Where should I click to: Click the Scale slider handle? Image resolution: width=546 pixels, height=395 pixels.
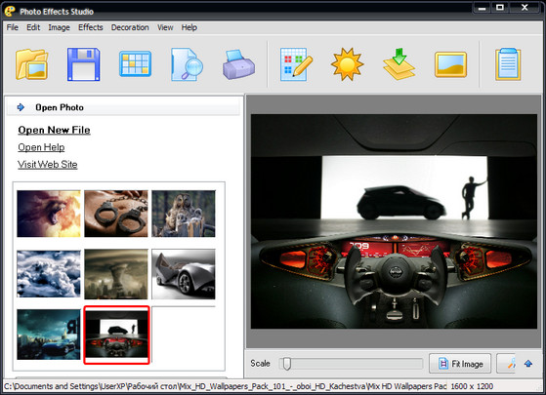click(x=286, y=364)
